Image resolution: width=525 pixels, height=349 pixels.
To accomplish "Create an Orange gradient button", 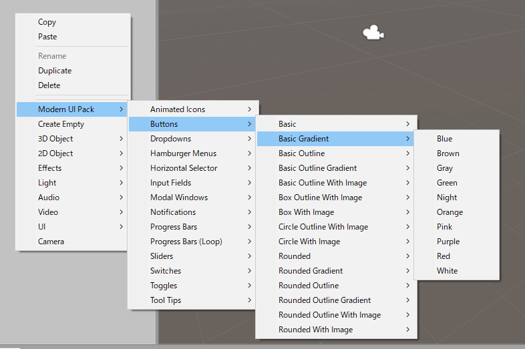I will click(457, 212).
